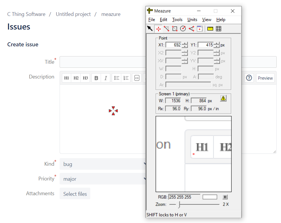Increment the Y1 value with up spinner
The image size is (281, 223).
217,43
